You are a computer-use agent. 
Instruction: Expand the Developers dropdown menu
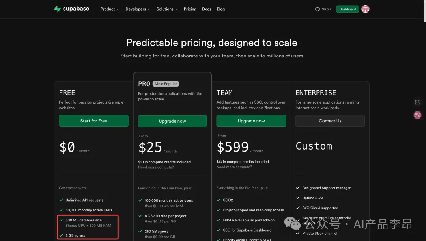tap(138, 9)
